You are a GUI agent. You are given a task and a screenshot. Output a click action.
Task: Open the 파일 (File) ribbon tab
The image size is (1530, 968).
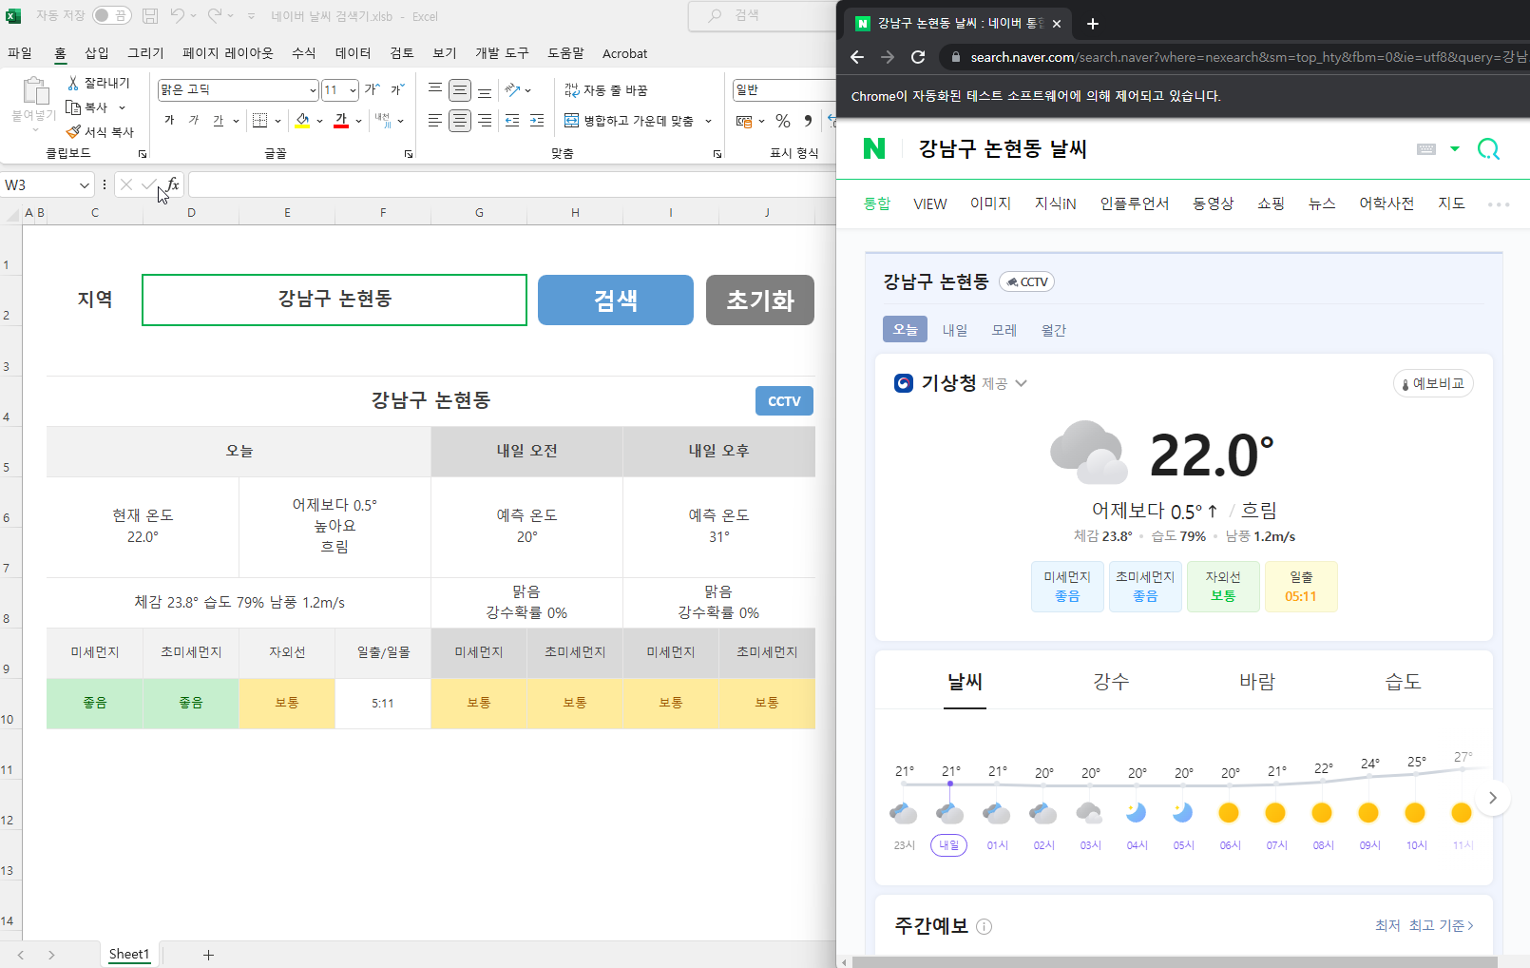click(x=20, y=53)
